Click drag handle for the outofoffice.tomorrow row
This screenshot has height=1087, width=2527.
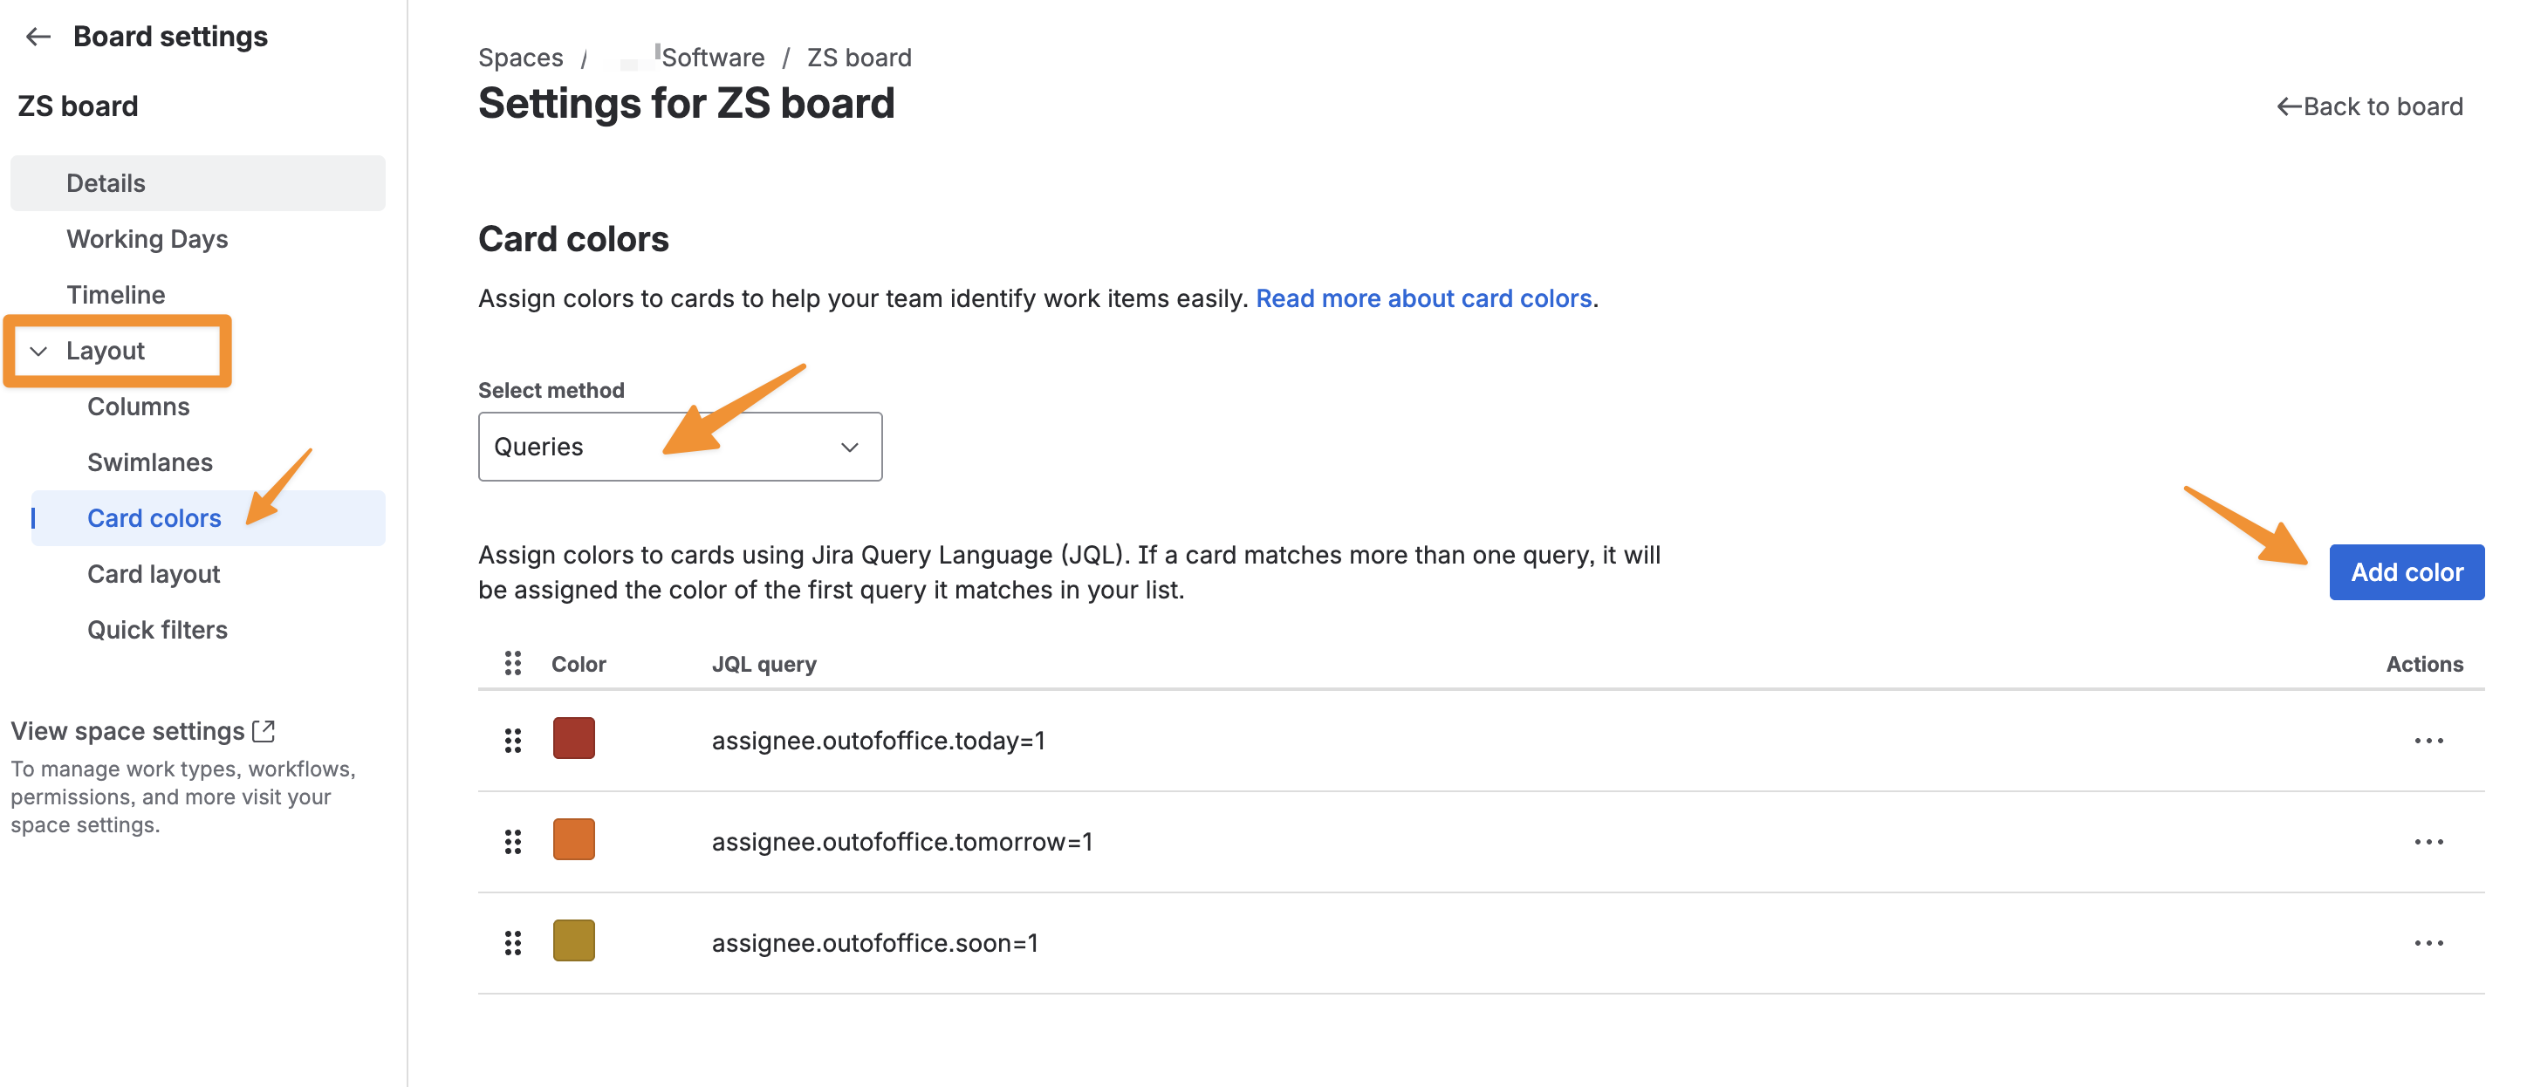click(x=512, y=842)
